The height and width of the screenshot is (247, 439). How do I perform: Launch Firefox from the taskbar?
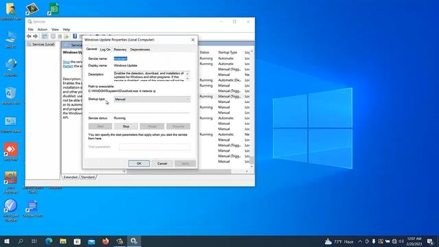coord(106,241)
